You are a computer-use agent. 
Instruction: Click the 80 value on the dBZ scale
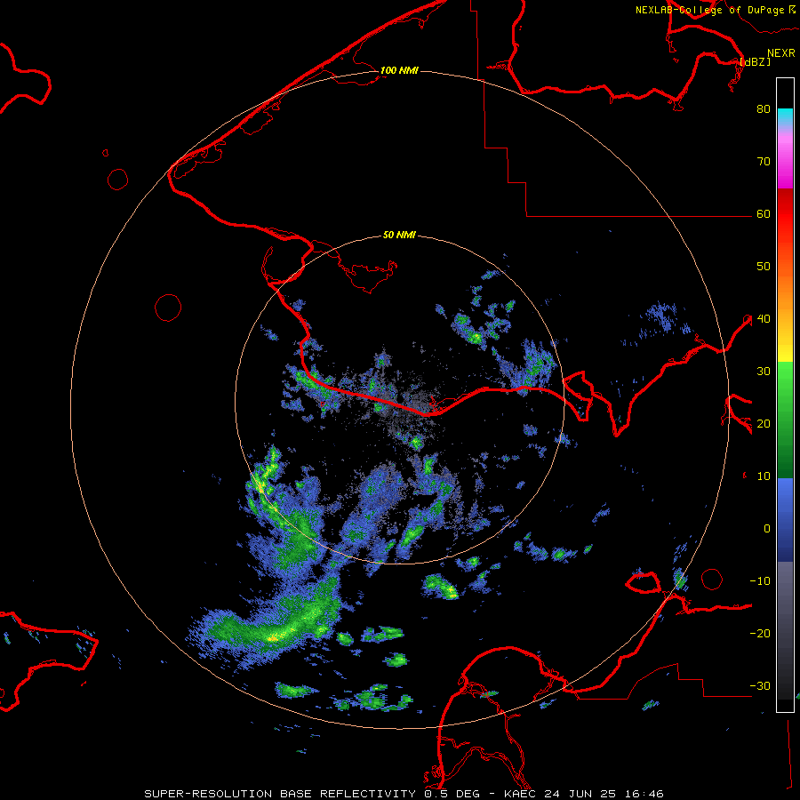[764, 109]
